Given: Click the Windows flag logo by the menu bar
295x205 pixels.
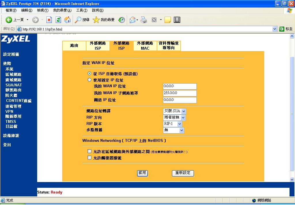Looking at the screenshot, I should [289, 11].
